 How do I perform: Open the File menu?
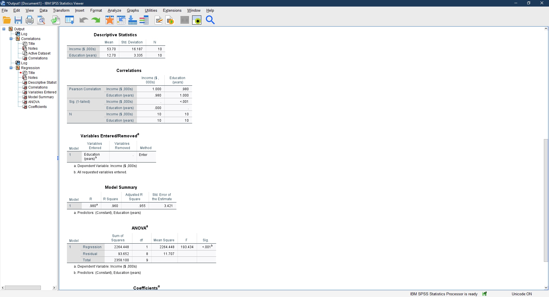pyautogui.click(x=5, y=10)
